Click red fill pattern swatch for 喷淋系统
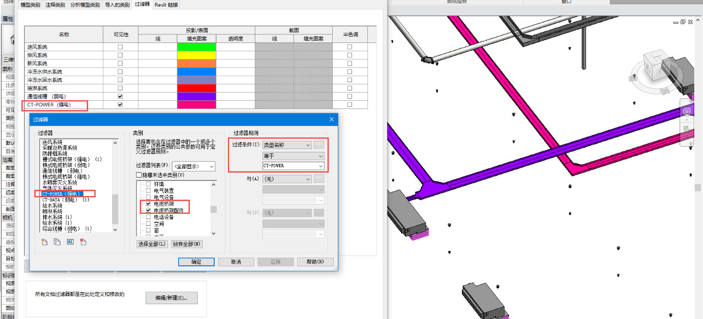 197,88
